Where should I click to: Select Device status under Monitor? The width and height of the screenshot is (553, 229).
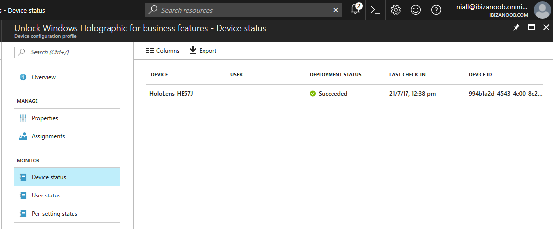pos(68,177)
